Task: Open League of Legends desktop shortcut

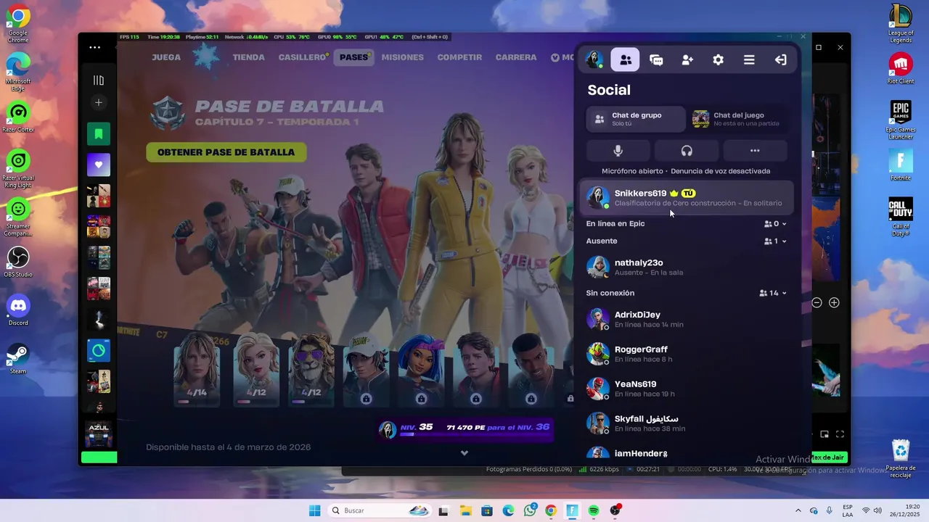Action: pos(901,23)
